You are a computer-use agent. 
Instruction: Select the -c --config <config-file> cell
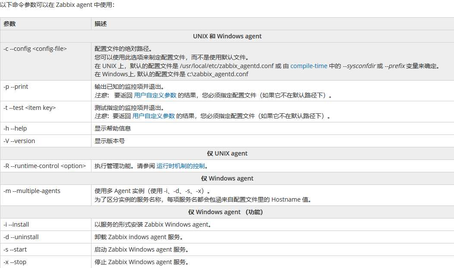click(45, 61)
